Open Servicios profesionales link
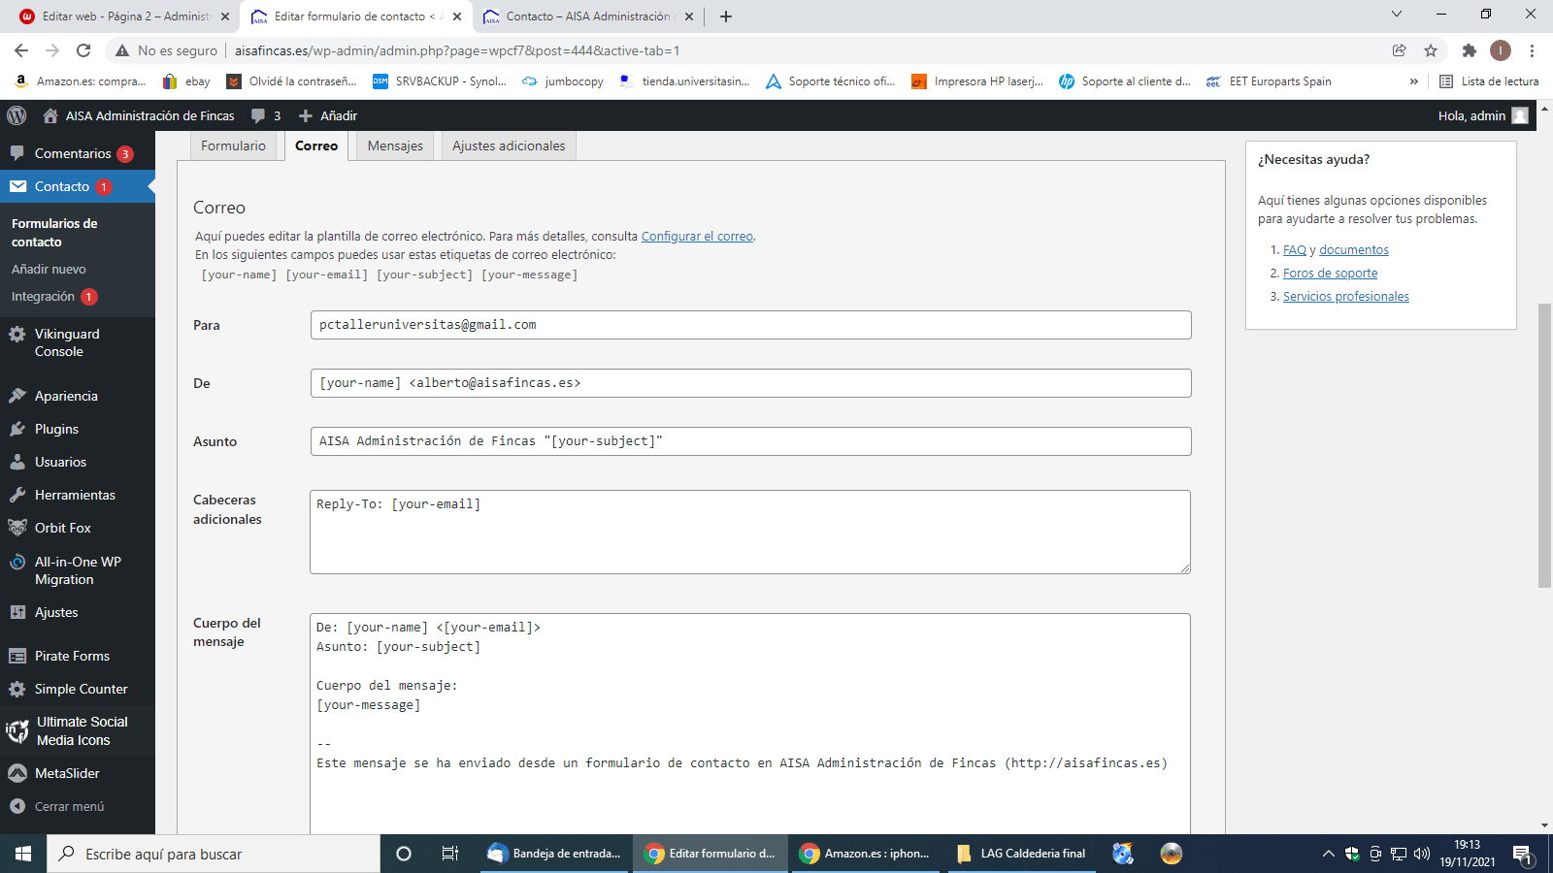 [1346, 296]
